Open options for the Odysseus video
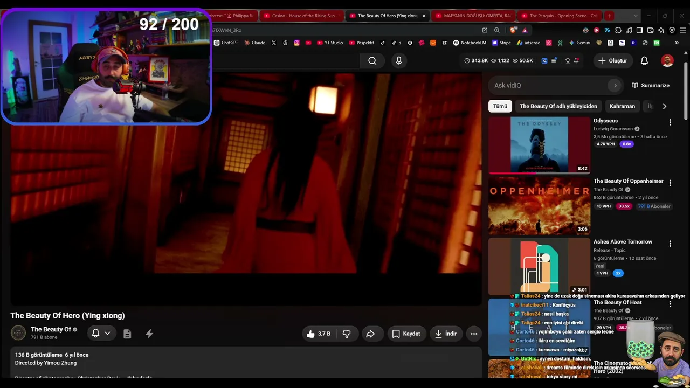This screenshot has height=388, width=690. pyautogui.click(x=670, y=122)
